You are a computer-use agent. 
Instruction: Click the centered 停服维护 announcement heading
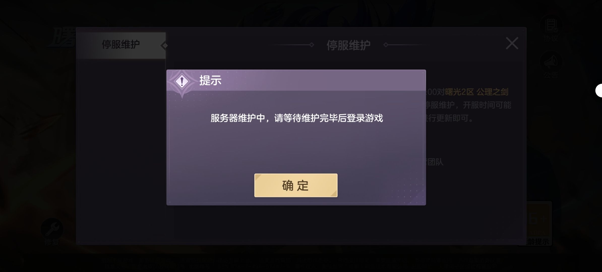pos(348,45)
